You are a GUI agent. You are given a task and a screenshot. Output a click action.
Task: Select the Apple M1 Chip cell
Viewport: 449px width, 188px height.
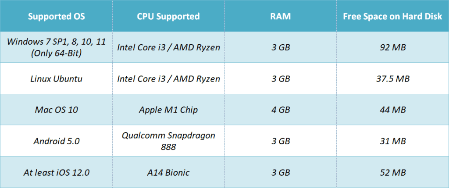168,110
